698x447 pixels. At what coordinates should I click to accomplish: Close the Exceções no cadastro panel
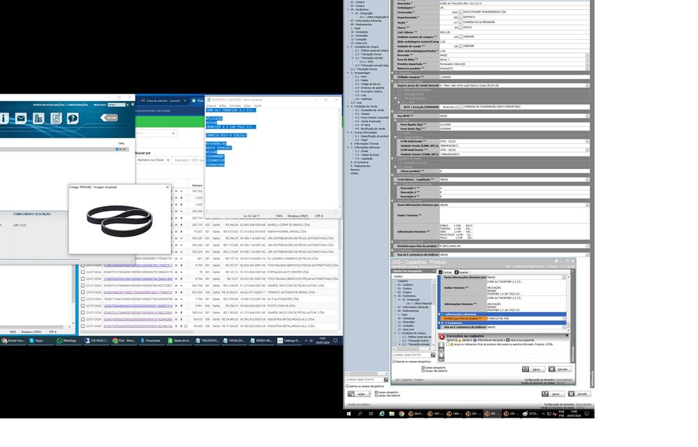567,335
